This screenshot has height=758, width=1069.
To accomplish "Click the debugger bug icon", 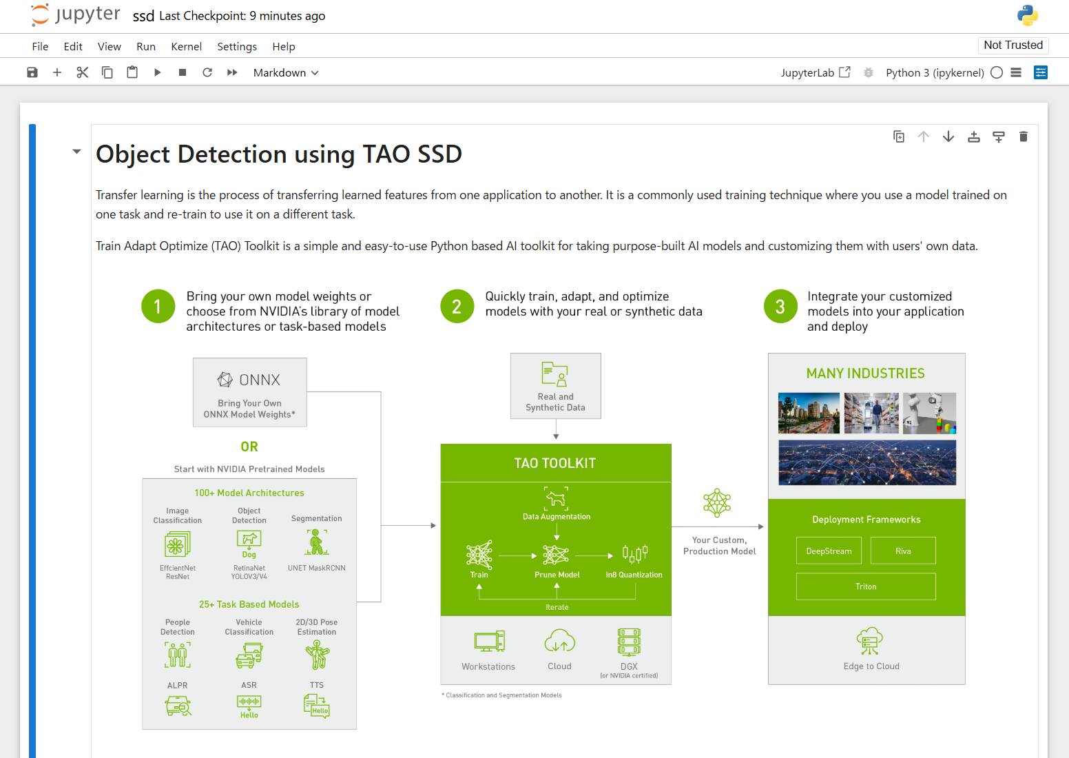I will coord(869,72).
